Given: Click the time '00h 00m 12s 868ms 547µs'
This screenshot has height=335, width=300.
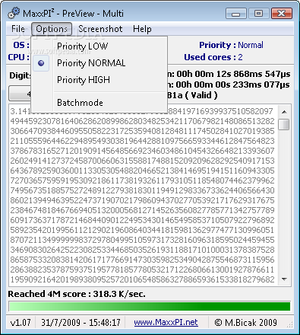Looking at the screenshot, I should click(x=233, y=74).
